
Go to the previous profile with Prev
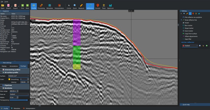(x=23, y=6)
